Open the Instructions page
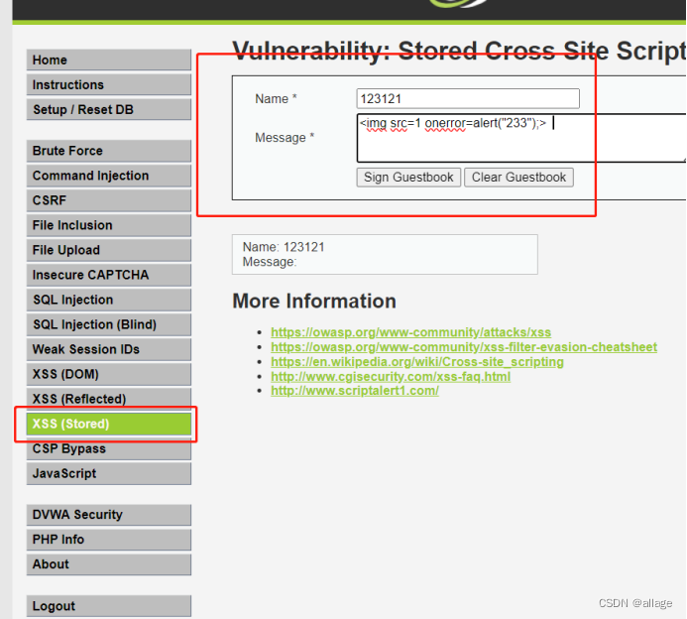The height and width of the screenshot is (619, 687). point(109,84)
